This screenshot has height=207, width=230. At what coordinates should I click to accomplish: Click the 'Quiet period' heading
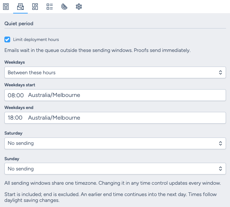(x=19, y=23)
